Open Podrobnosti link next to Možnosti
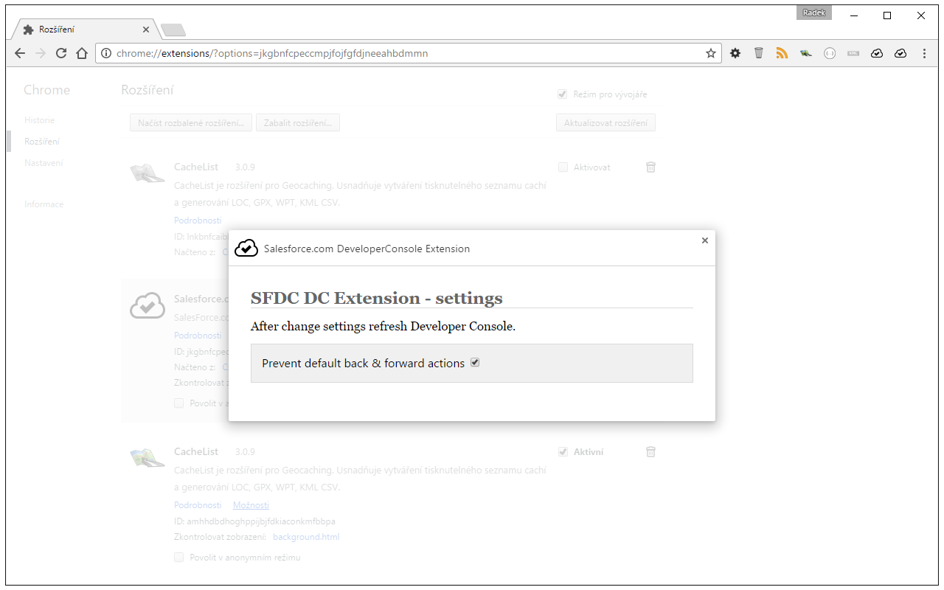The height and width of the screenshot is (590, 944). click(x=198, y=505)
